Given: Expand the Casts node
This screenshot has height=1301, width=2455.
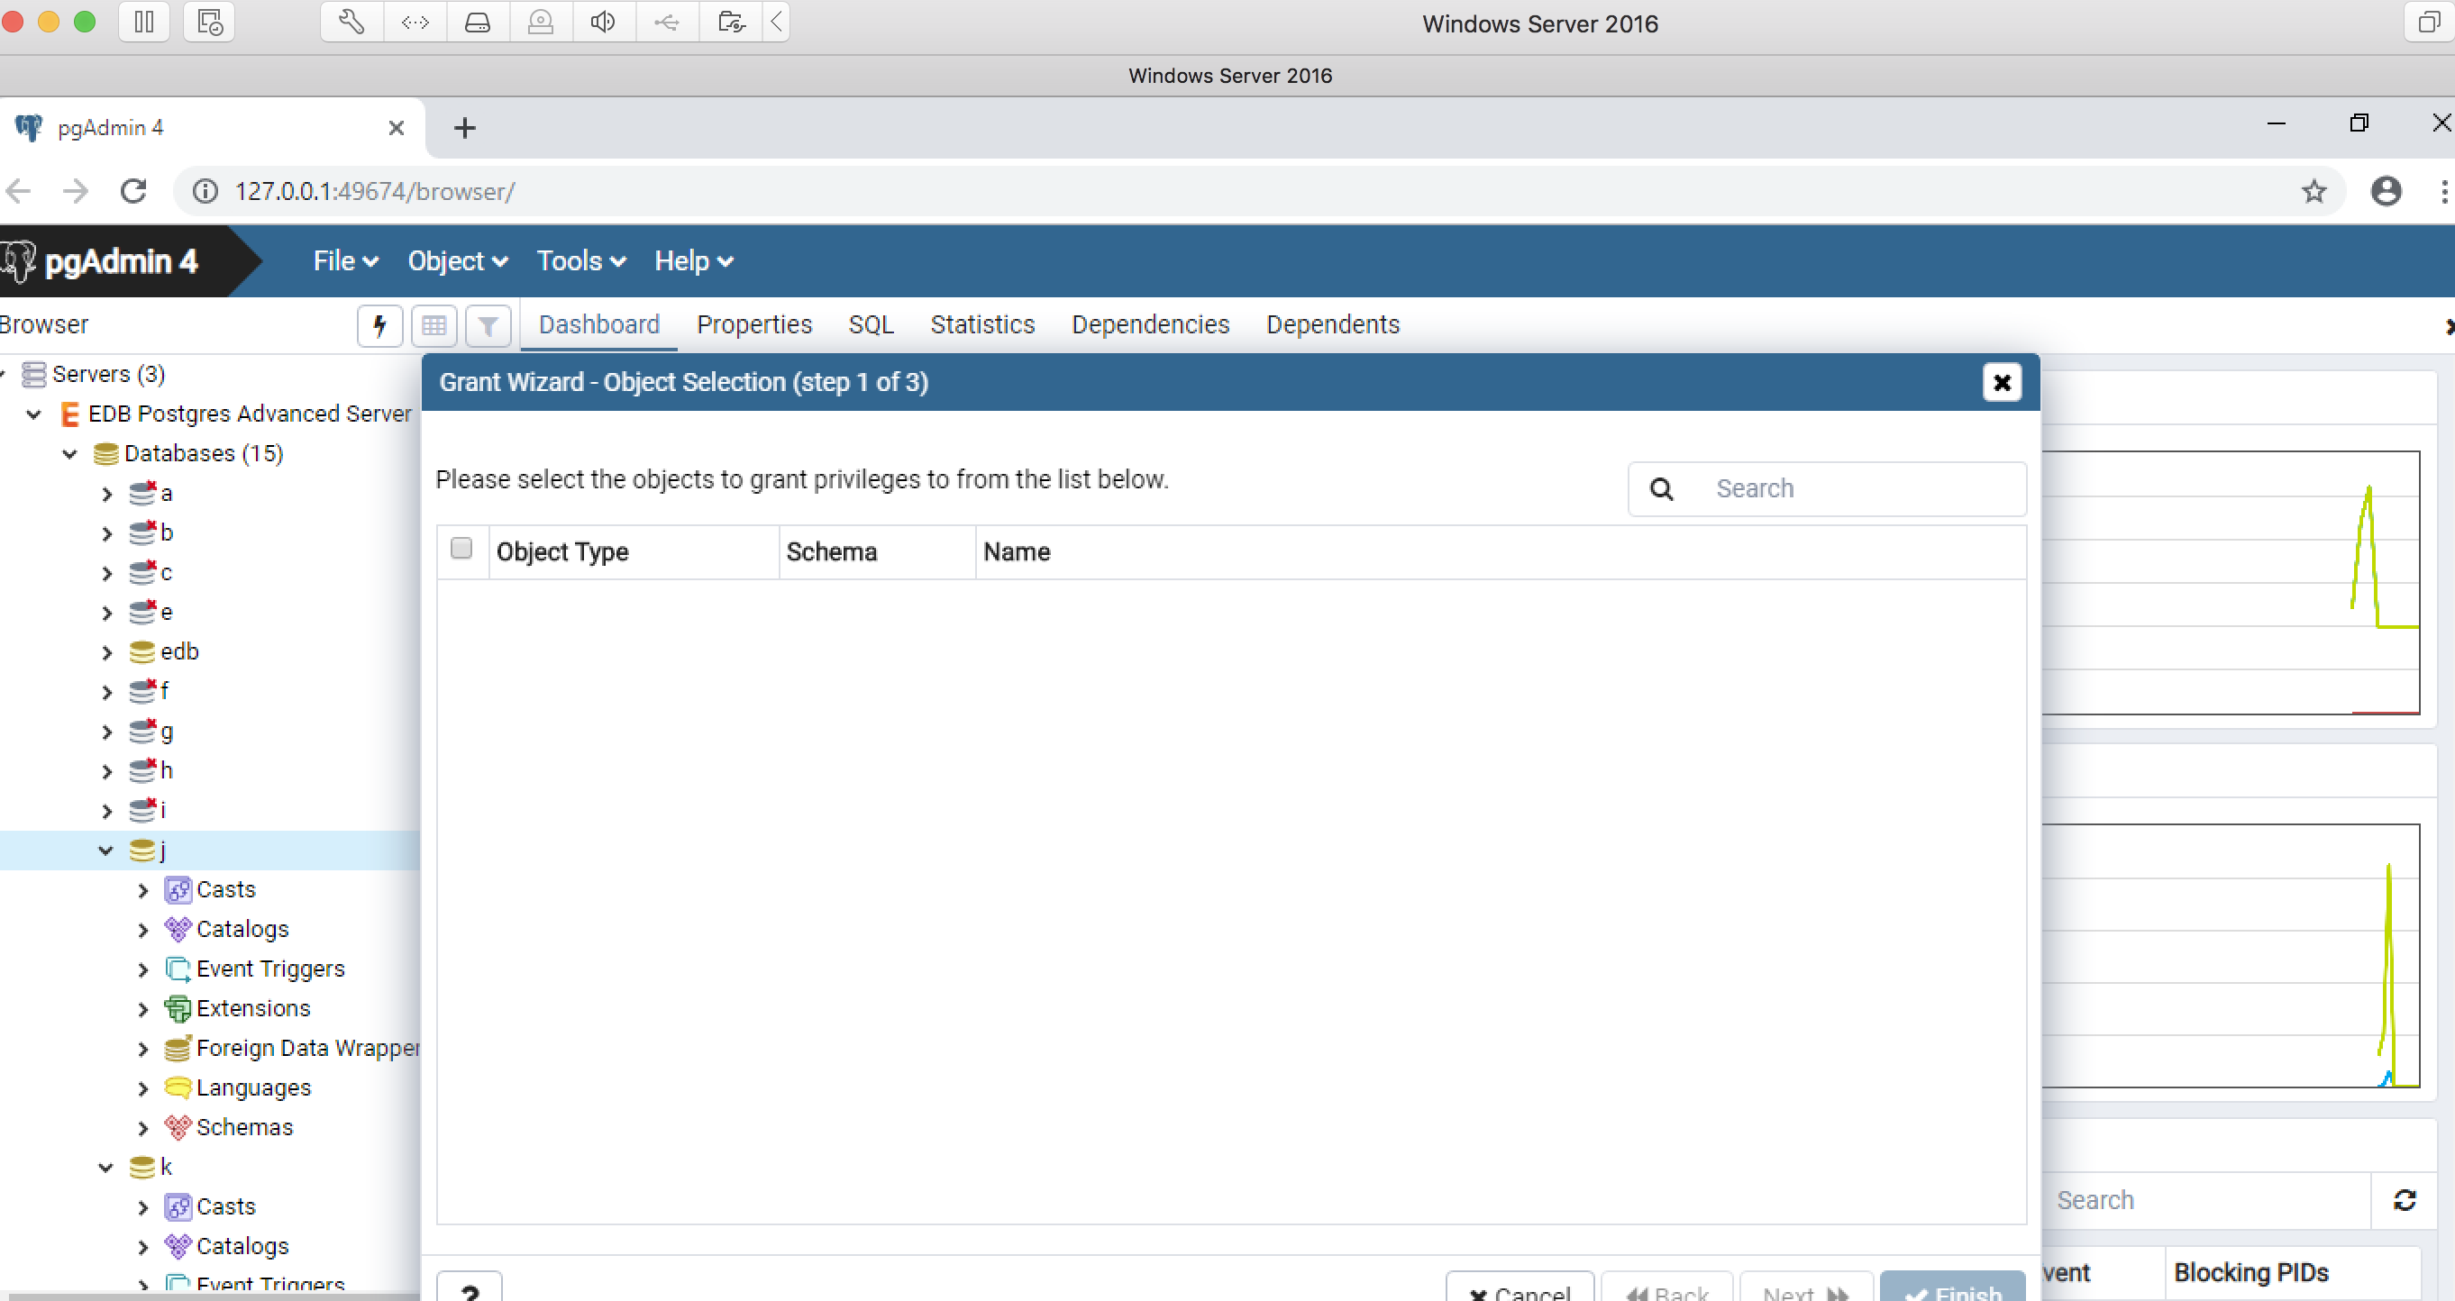Looking at the screenshot, I should point(143,889).
